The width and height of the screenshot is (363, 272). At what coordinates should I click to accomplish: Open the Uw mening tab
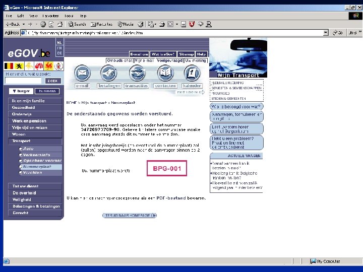(196, 60)
